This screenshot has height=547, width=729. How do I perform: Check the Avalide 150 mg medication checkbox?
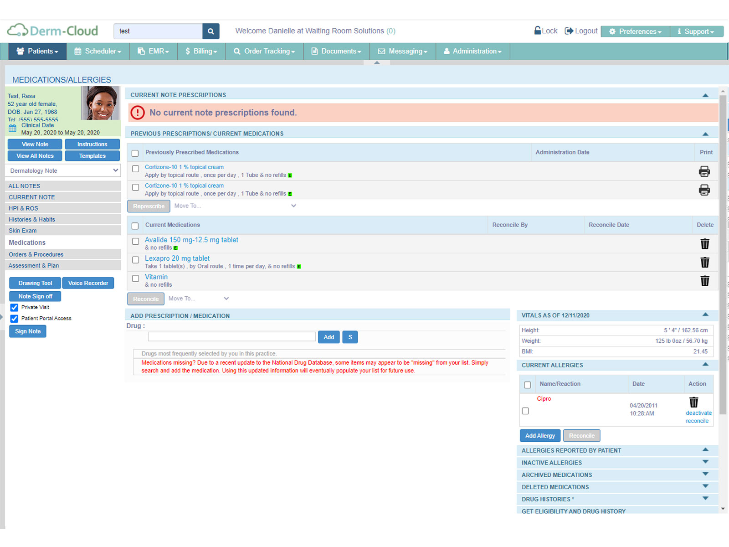pyautogui.click(x=135, y=241)
